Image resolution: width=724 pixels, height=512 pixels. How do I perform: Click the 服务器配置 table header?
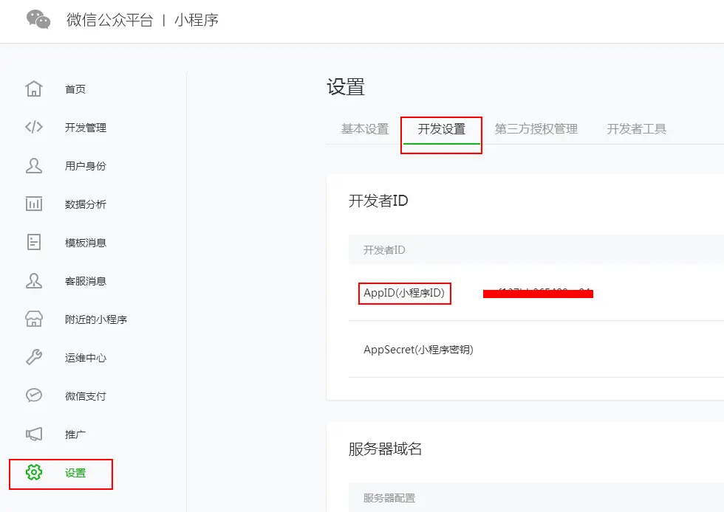click(389, 498)
